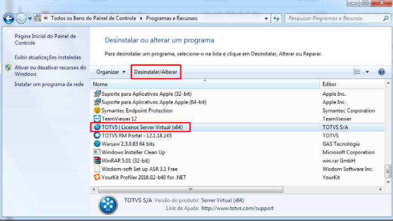This screenshot has height=221, width=393.
Task: Click the 'Pesquisar Programas e Recursos' search box
Action: point(335,18)
